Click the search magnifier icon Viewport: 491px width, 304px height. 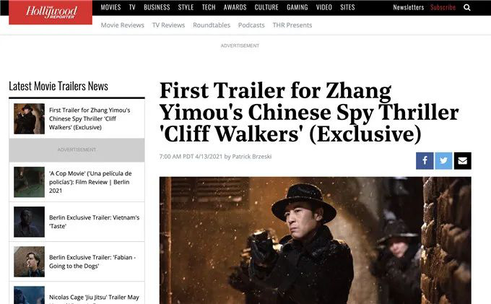point(467,7)
